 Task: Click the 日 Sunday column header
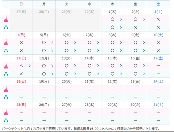(21, 4)
